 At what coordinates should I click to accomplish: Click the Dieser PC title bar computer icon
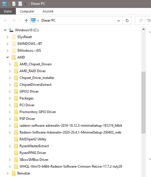[x=5, y=4]
